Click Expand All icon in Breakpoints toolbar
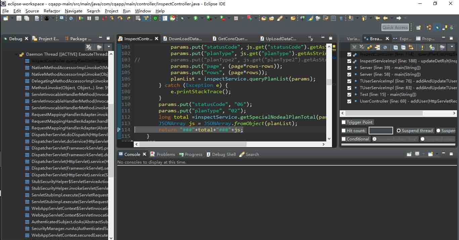Viewport: 459px width, 240px height. 395,47
